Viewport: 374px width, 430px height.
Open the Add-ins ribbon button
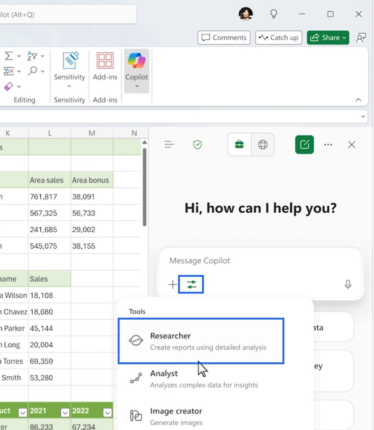coord(105,67)
